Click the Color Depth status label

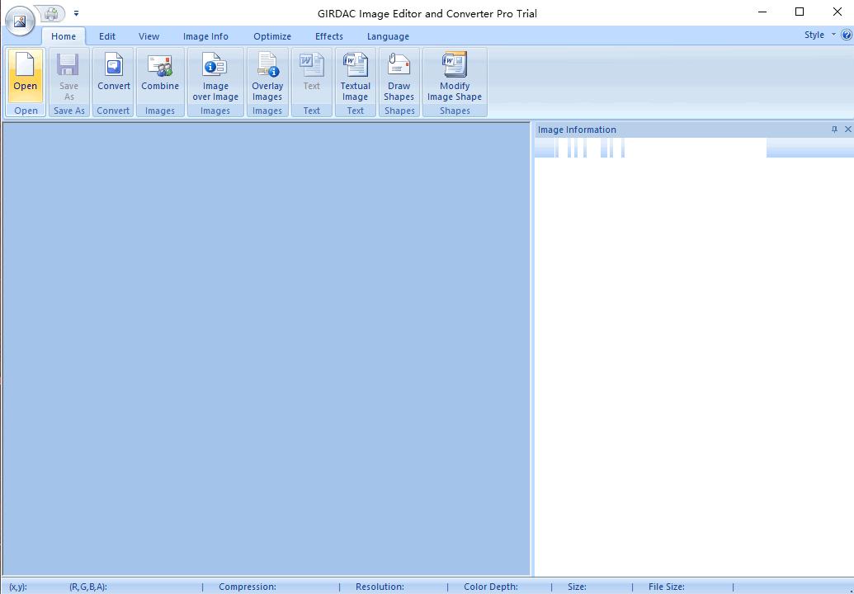coord(491,587)
